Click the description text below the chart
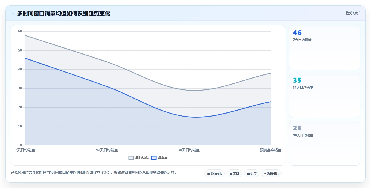 click(93, 172)
